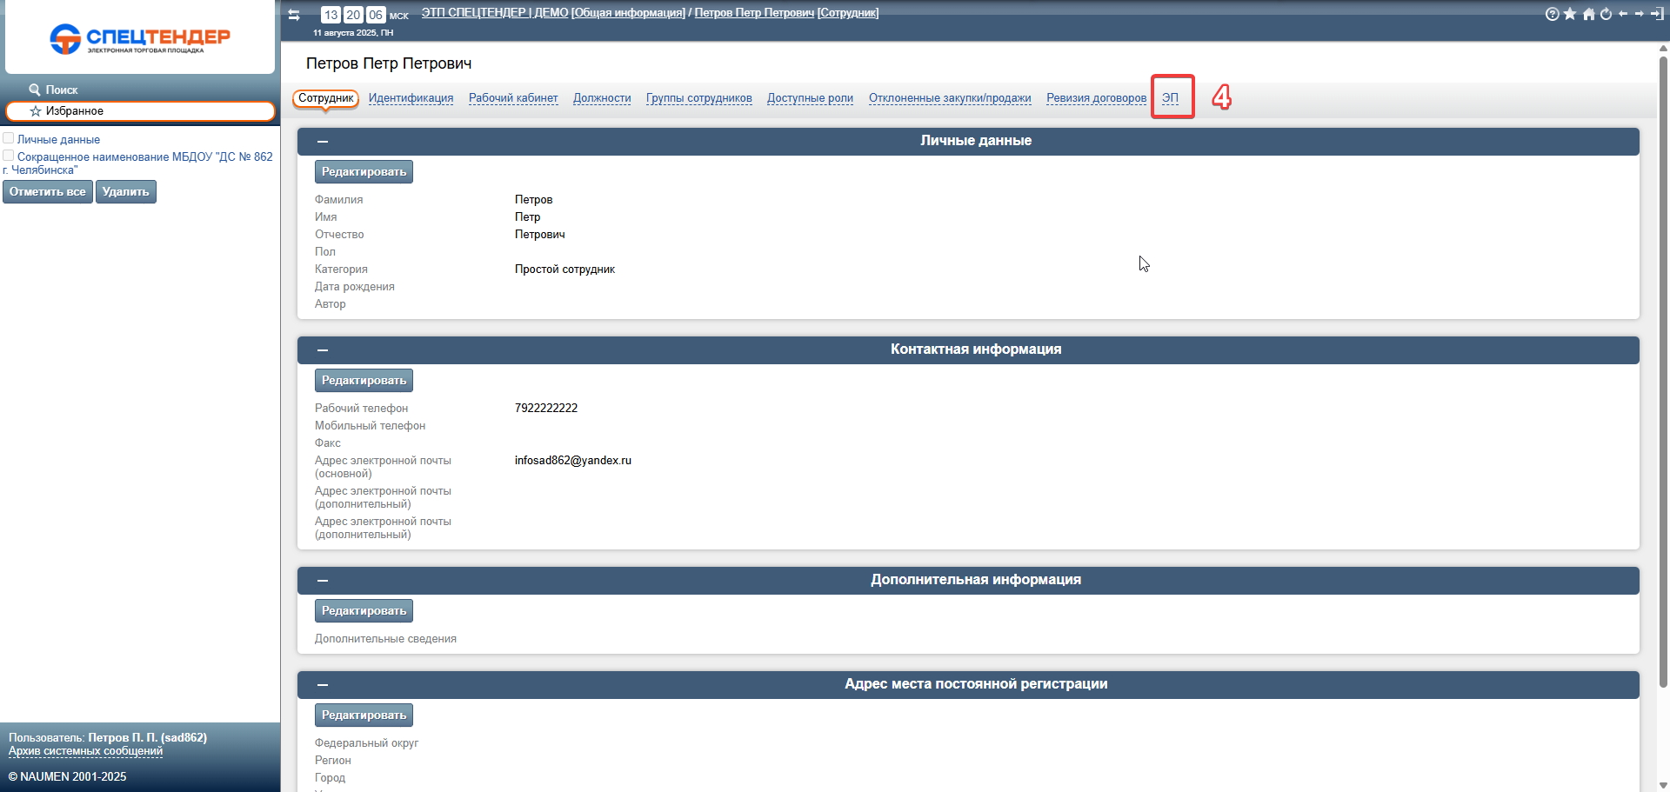
Task: Open help via the question mark icon
Action: coord(1552,14)
